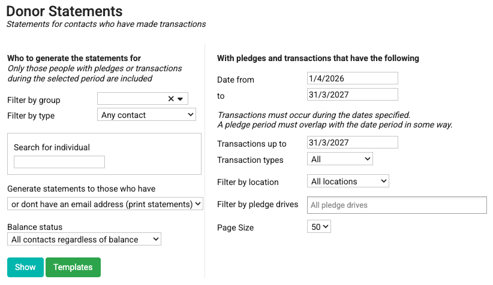The width and height of the screenshot is (493, 285).
Task: Click the 'to' date field showing 31/3/2027
Action: point(353,95)
